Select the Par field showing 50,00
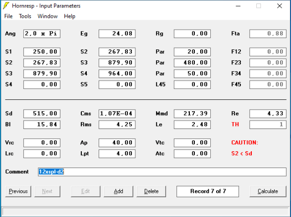 pos(192,74)
